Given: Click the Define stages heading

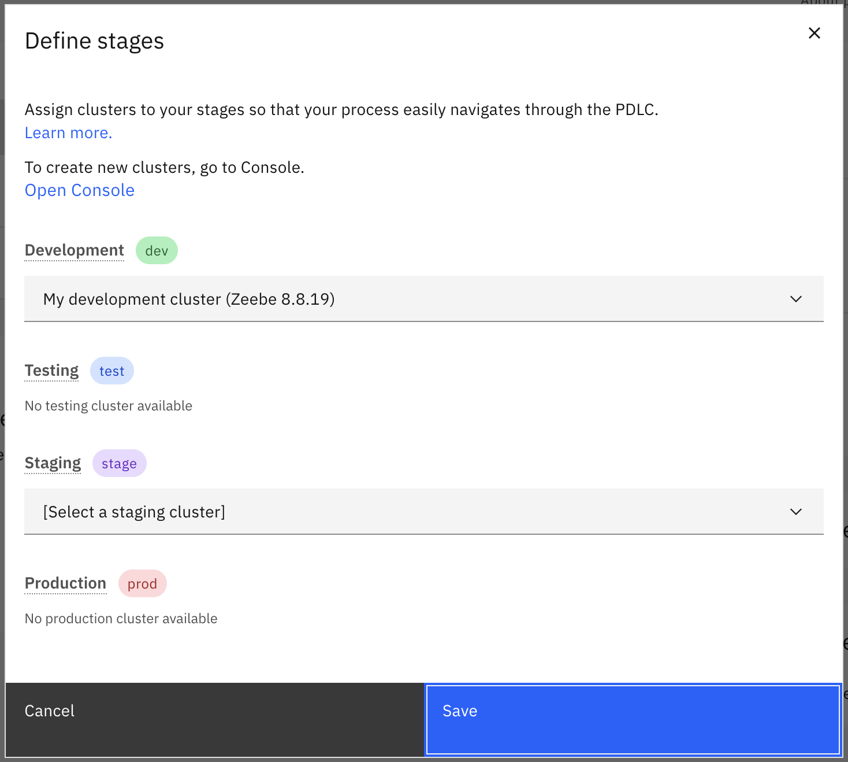Looking at the screenshot, I should [x=94, y=41].
